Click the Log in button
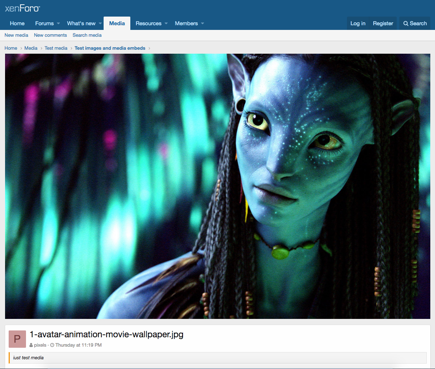 (358, 23)
